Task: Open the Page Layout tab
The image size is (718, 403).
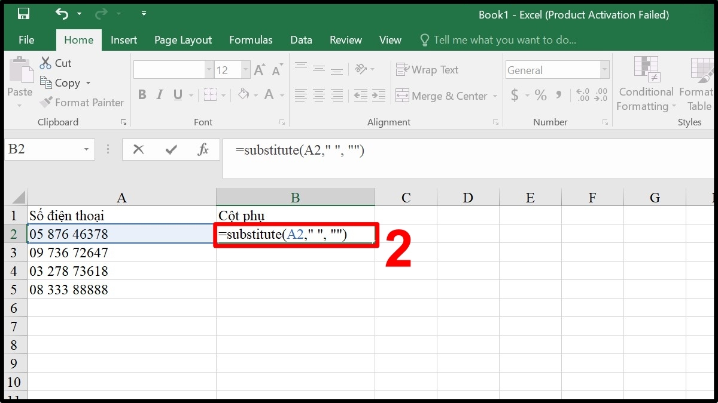Action: (x=183, y=40)
